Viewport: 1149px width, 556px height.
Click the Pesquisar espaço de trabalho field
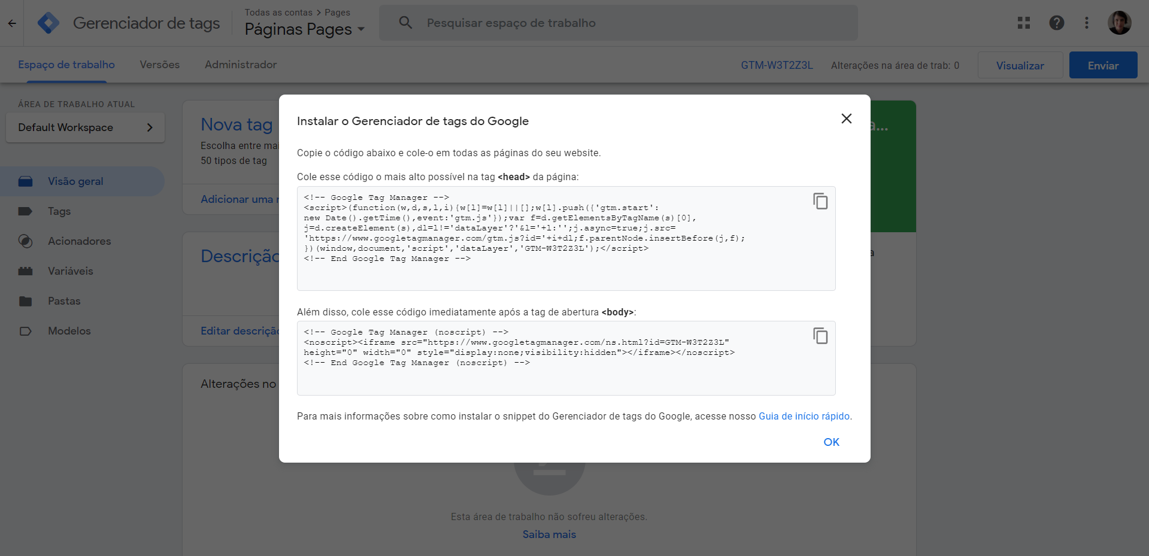pos(619,23)
